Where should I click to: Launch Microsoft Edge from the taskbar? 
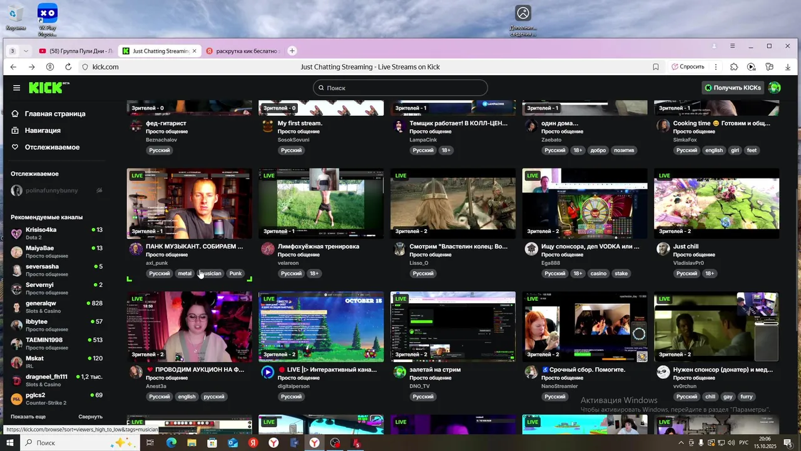(171, 443)
